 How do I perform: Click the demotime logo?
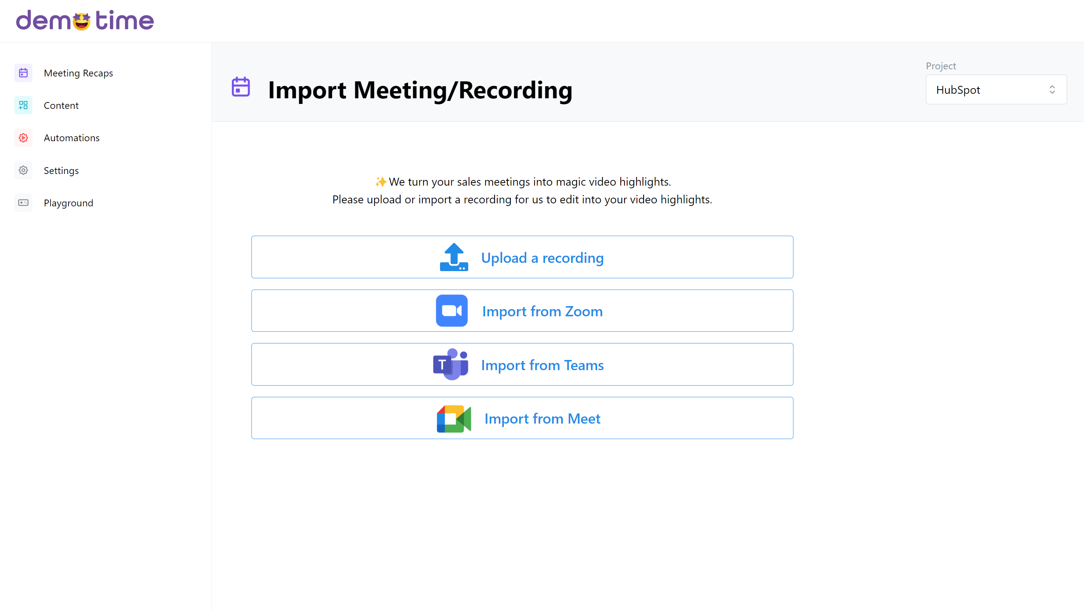pos(85,21)
